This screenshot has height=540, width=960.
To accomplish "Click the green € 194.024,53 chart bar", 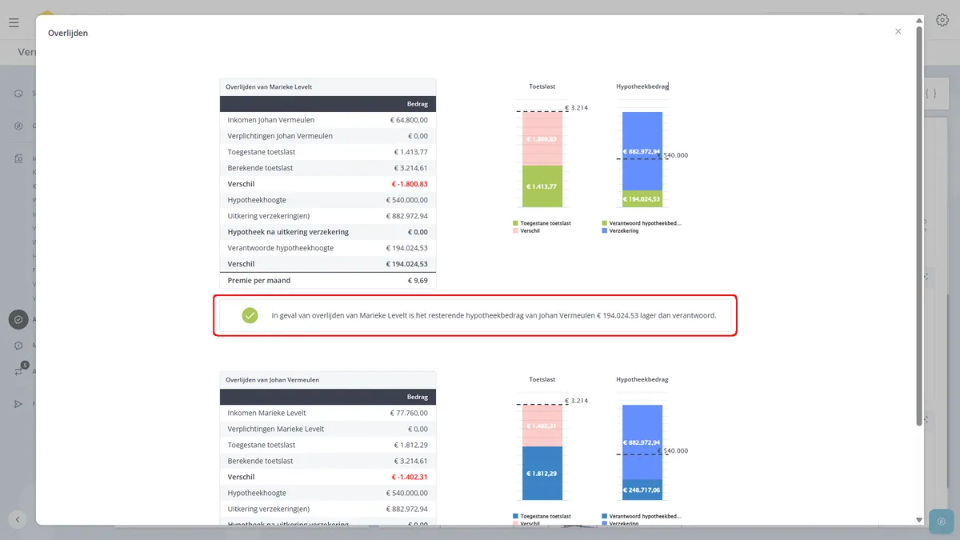I will click(x=642, y=199).
